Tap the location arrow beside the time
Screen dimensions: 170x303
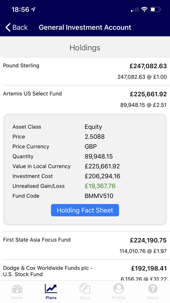pos(33,9)
